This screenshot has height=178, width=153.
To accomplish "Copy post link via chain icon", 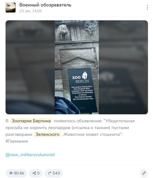I will (x=144, y=173).
